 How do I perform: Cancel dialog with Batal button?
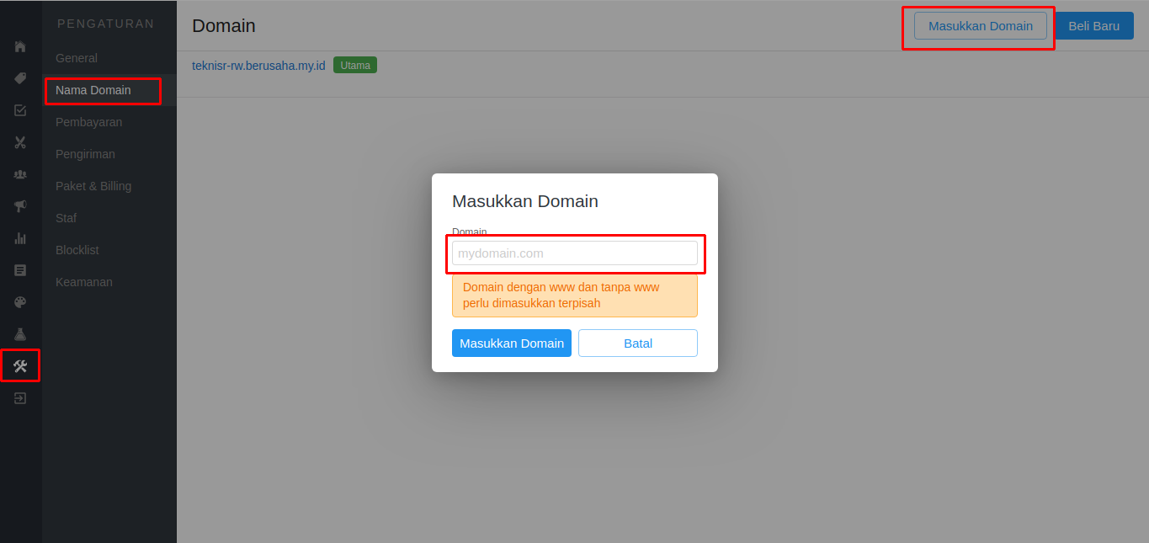pos(638,343)
